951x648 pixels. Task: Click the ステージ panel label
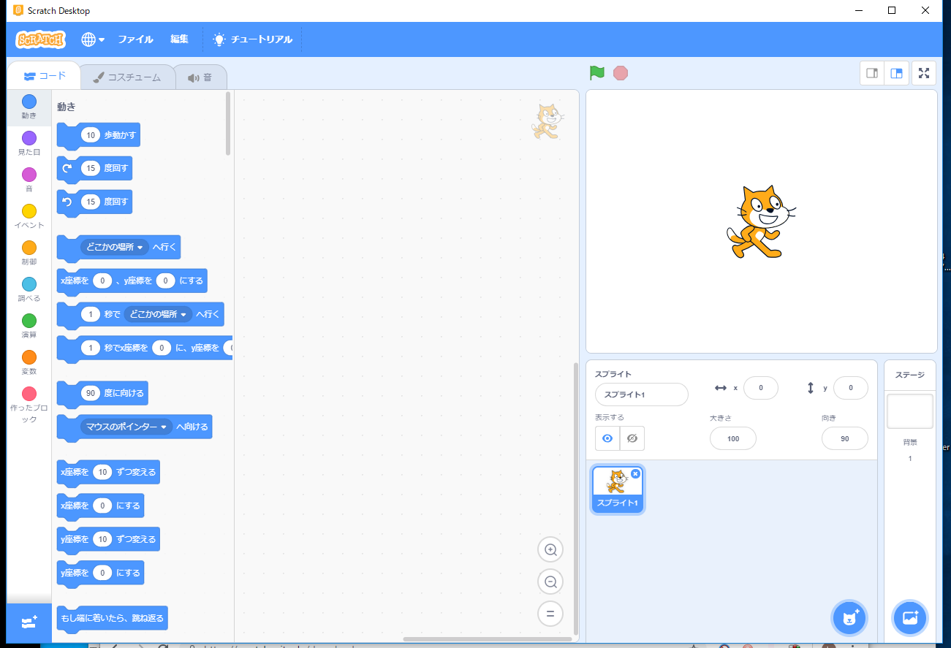[910, 376]
